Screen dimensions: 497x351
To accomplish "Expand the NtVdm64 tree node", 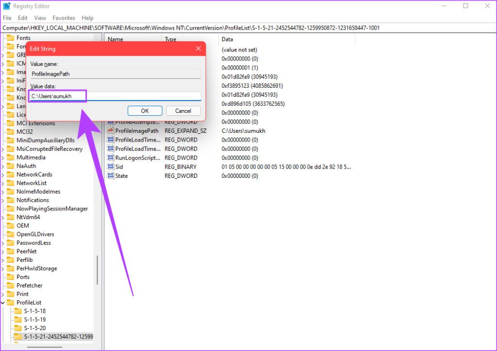I will [3, 217].
